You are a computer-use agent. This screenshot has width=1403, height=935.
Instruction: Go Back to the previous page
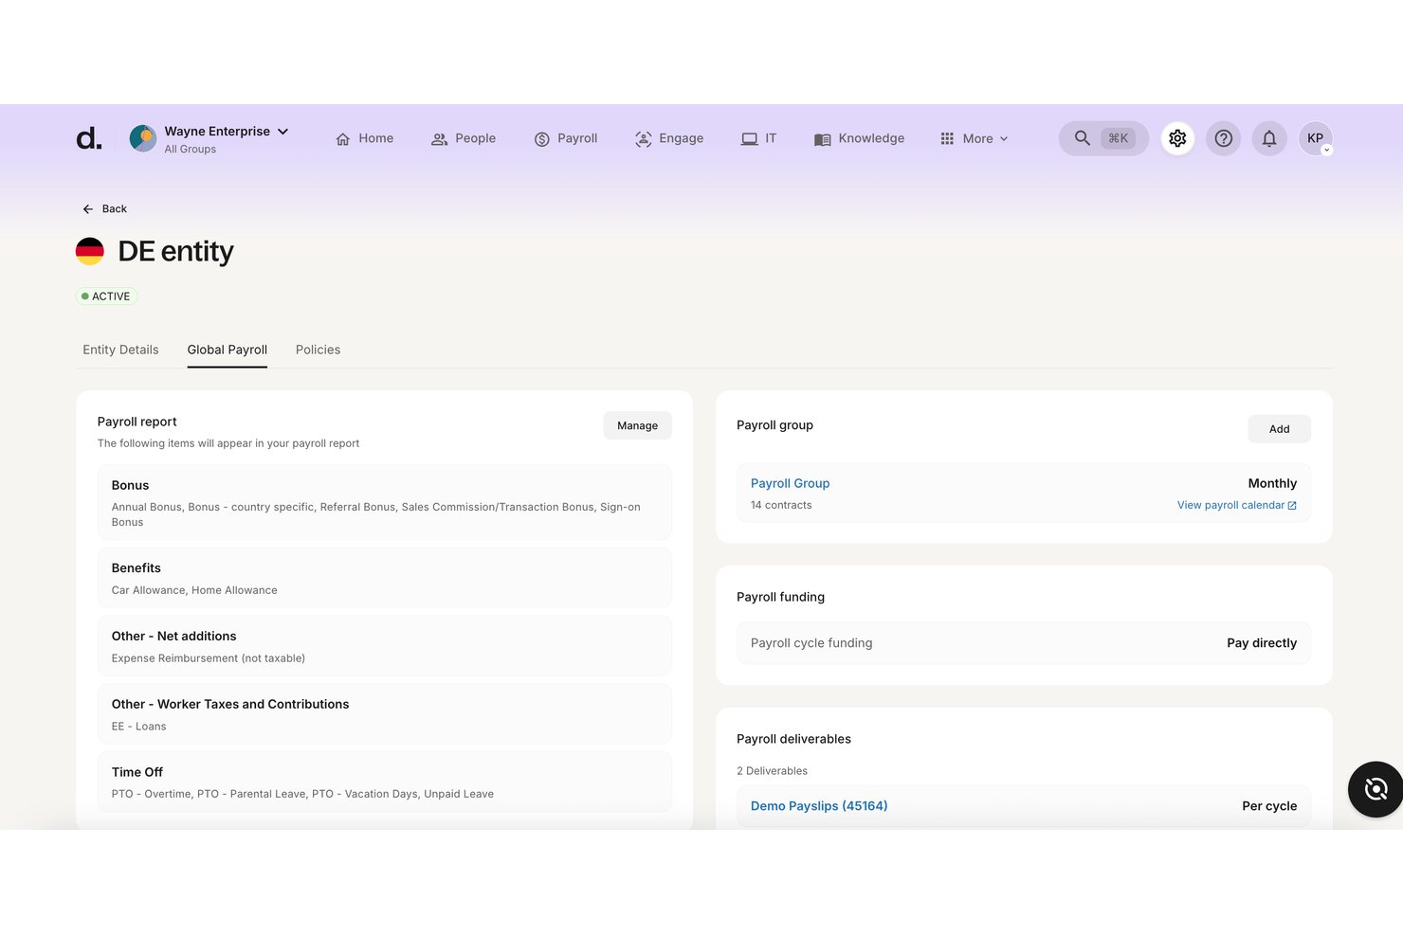(104, 209)
